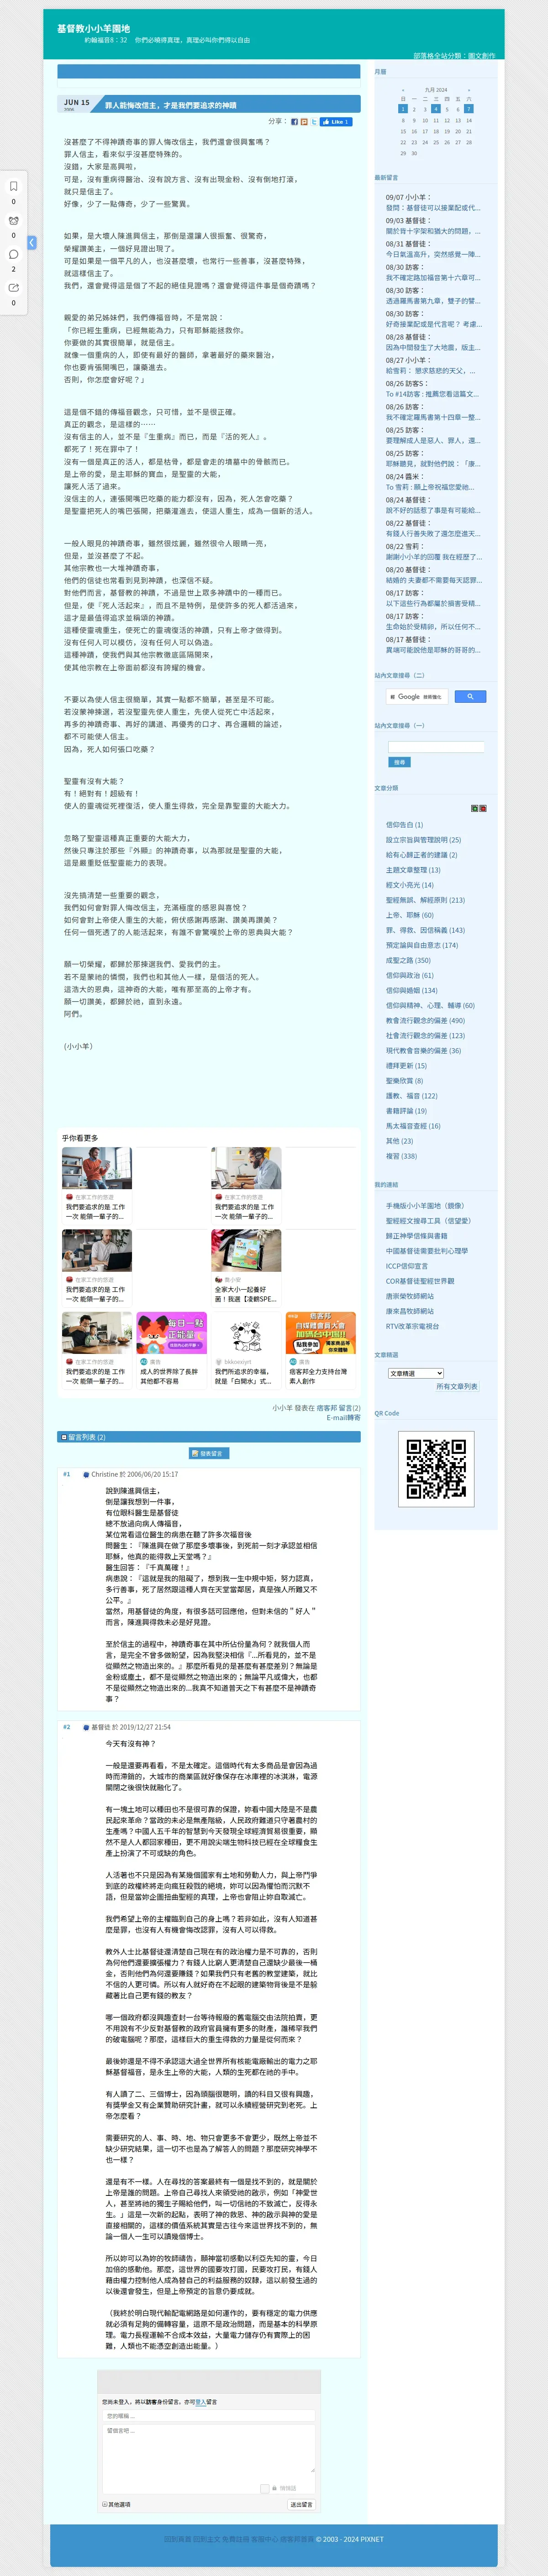Screen dimensions: 548x2576
Task: Click the 在家工作的悠遊 recommendation thumbnail top-left
Action: pyautogui.click(x=97, y=1169)
